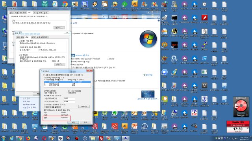Enable automatic paging file management checkbox

pos(44,75)
